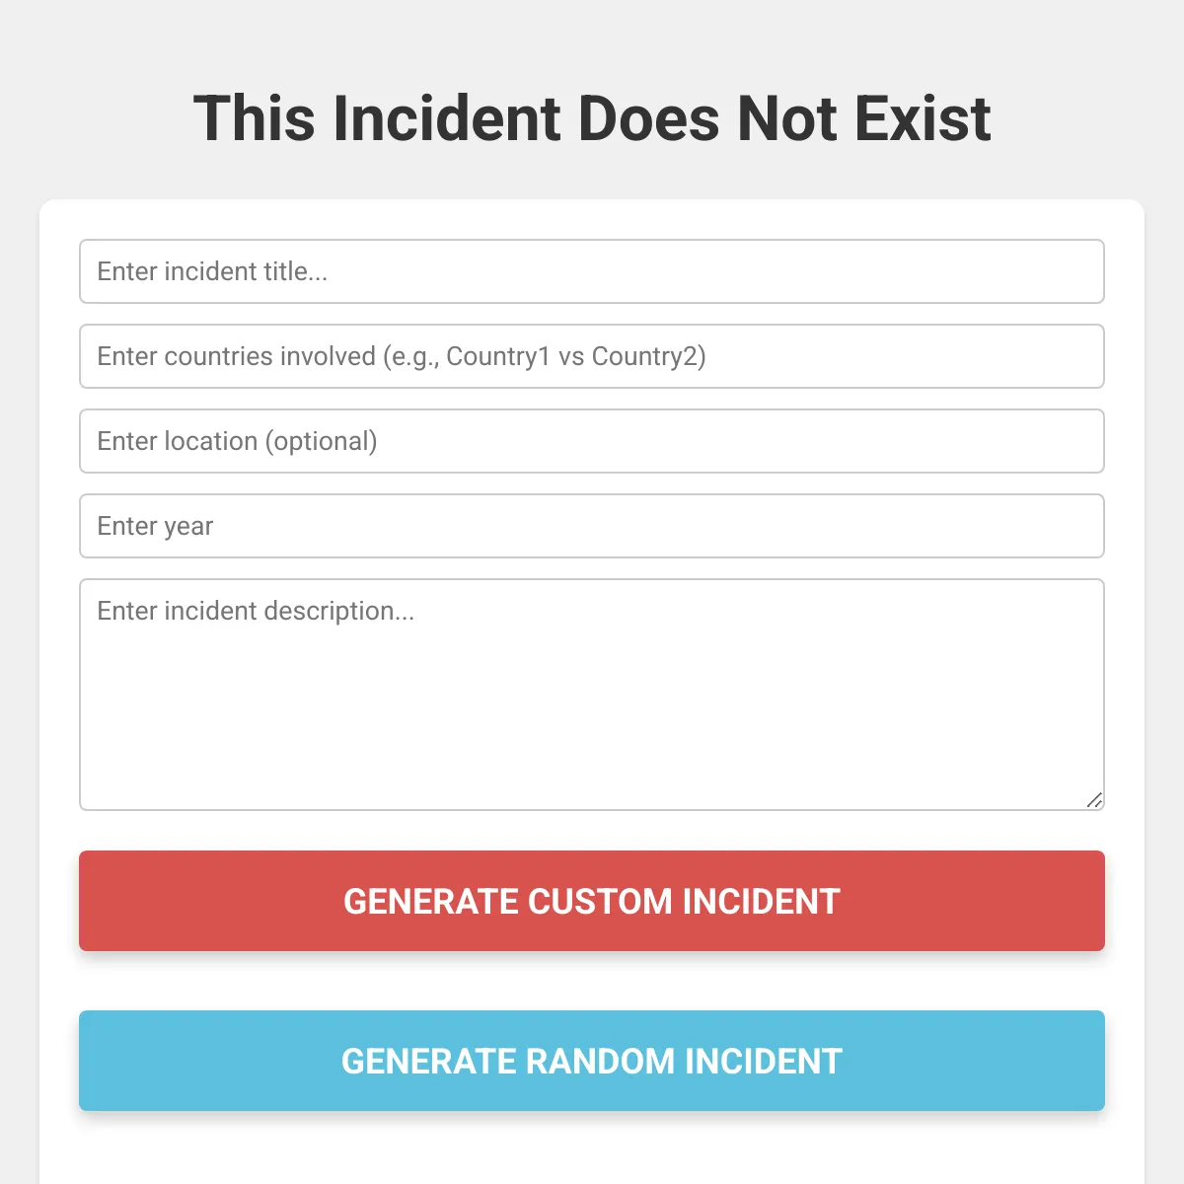Screen dimensions: 1184x1184
Task: Click the red Generate Custom Incident button
Action: (x=592, y=901)
